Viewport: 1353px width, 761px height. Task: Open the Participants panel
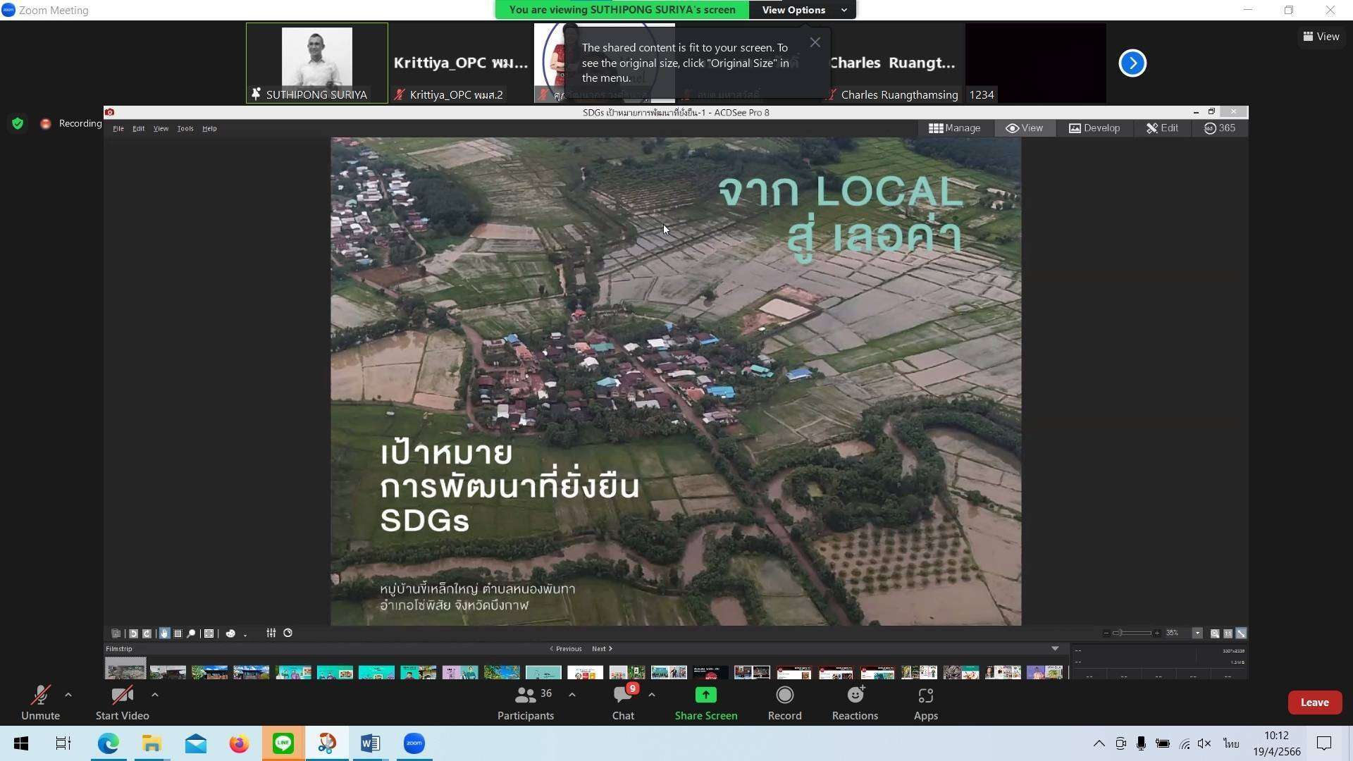(x=526, y=703)
